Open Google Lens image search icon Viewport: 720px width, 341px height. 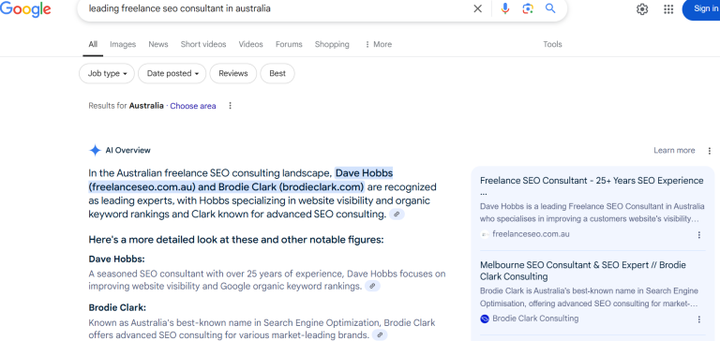(x=528, y=8)
